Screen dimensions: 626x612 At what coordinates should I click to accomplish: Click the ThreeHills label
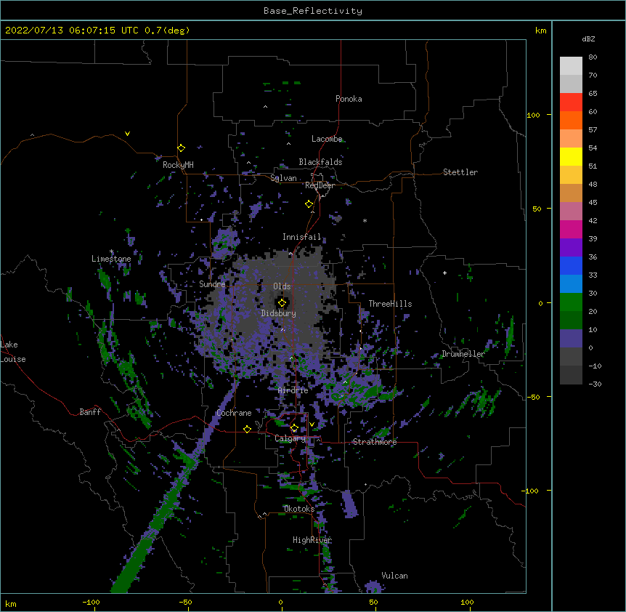tap(390, 304)
